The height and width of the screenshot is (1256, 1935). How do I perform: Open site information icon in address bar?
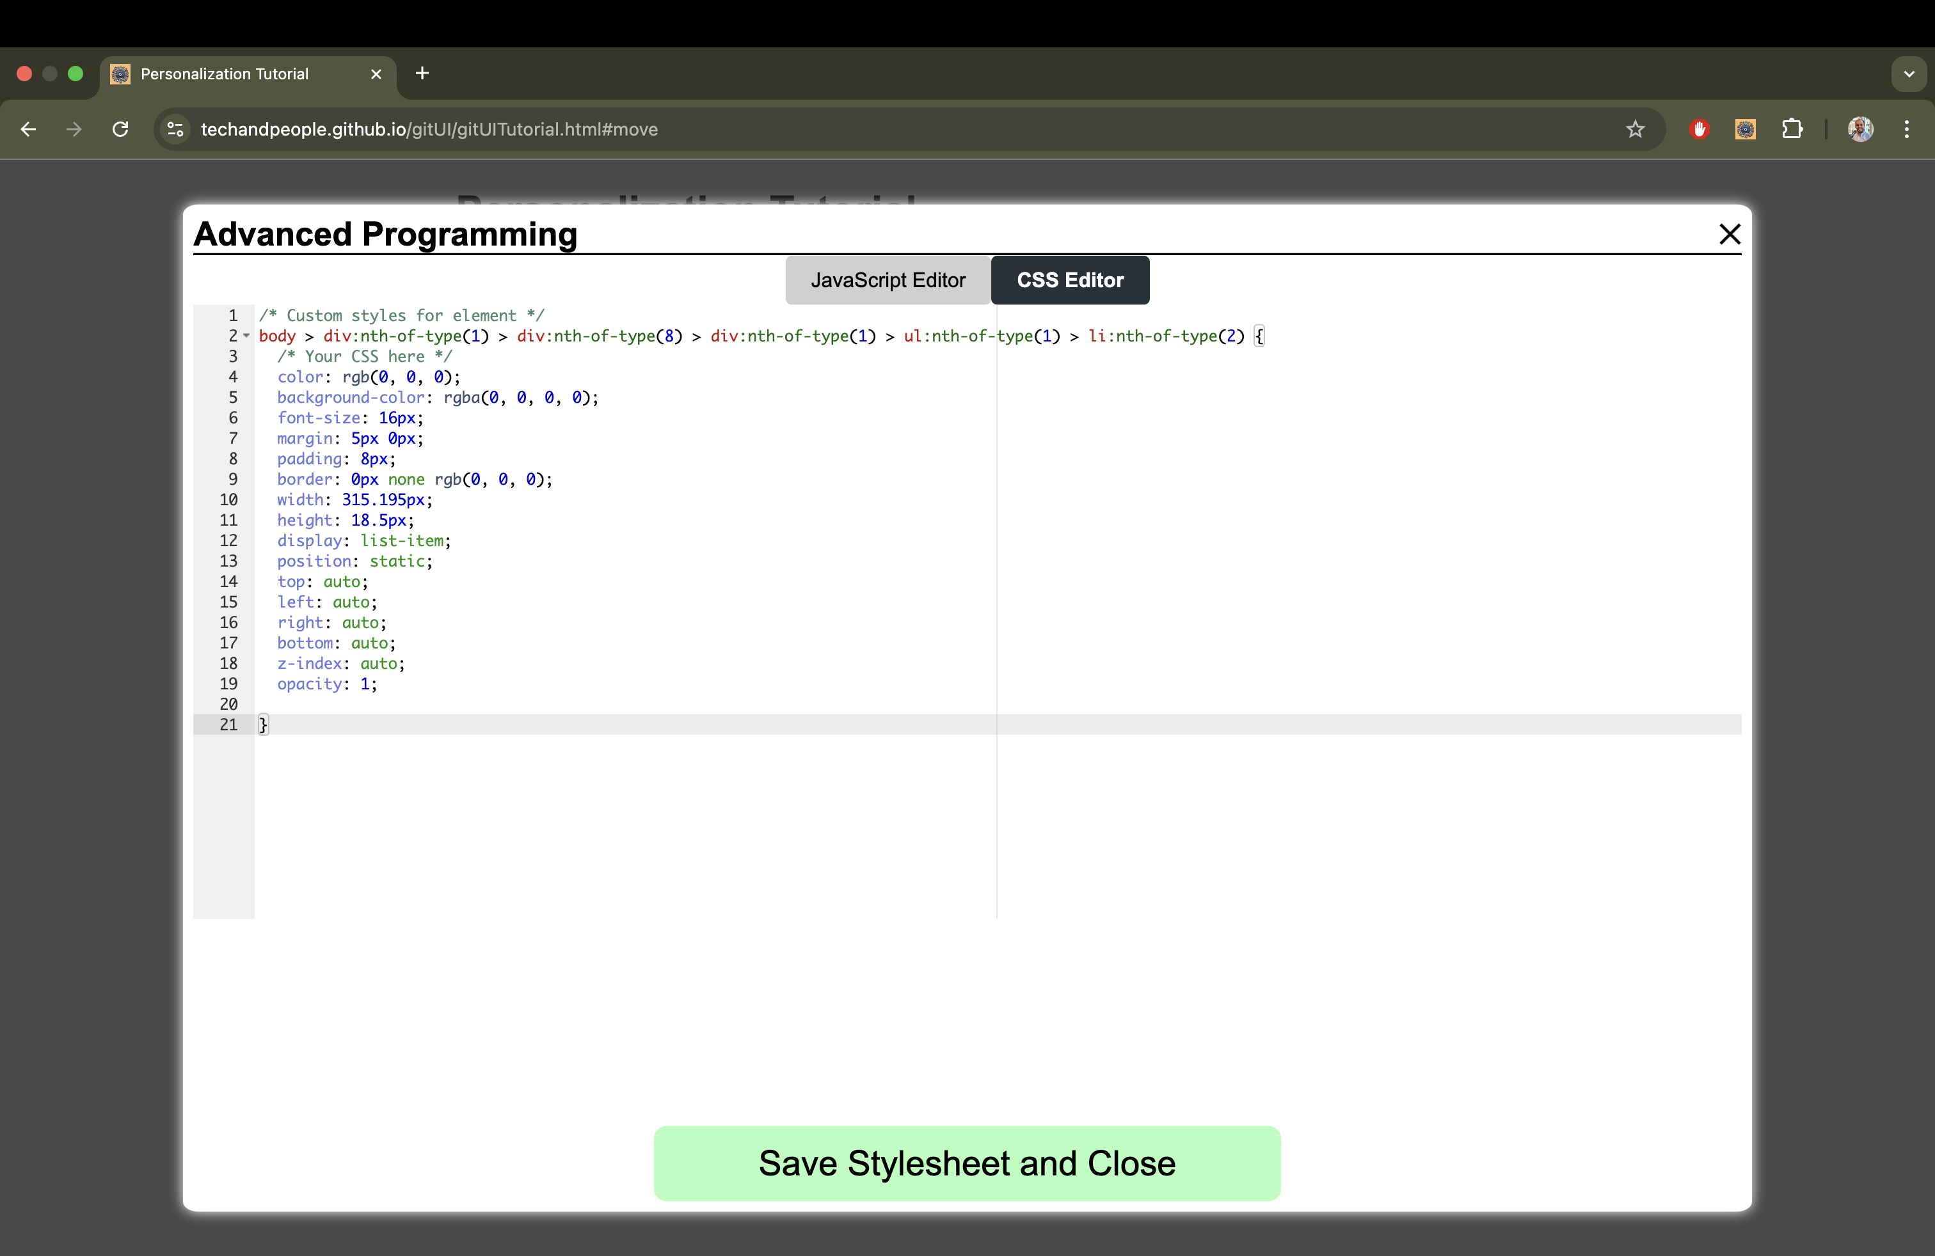click(x=175, y=129)
